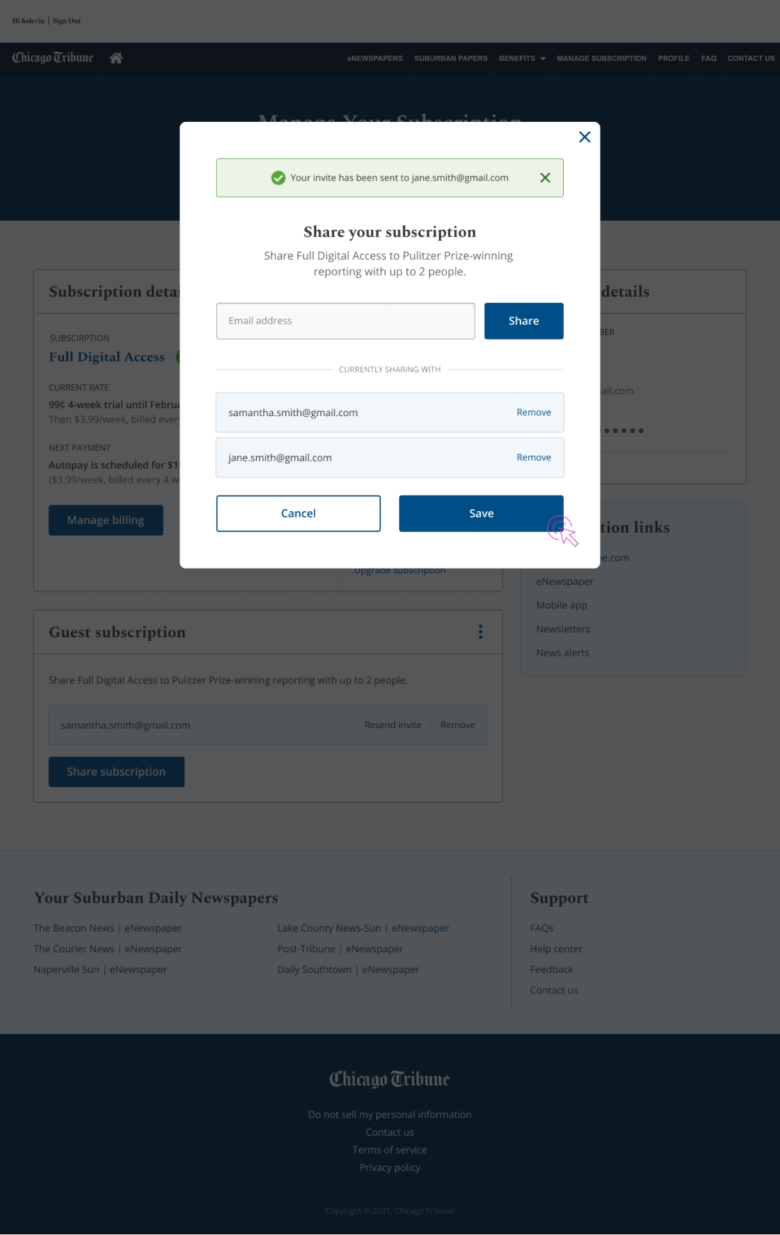Viewport: 780px width, 1235px height.
Task: Click Resend invite for samantha
Action: click(392, 725)
